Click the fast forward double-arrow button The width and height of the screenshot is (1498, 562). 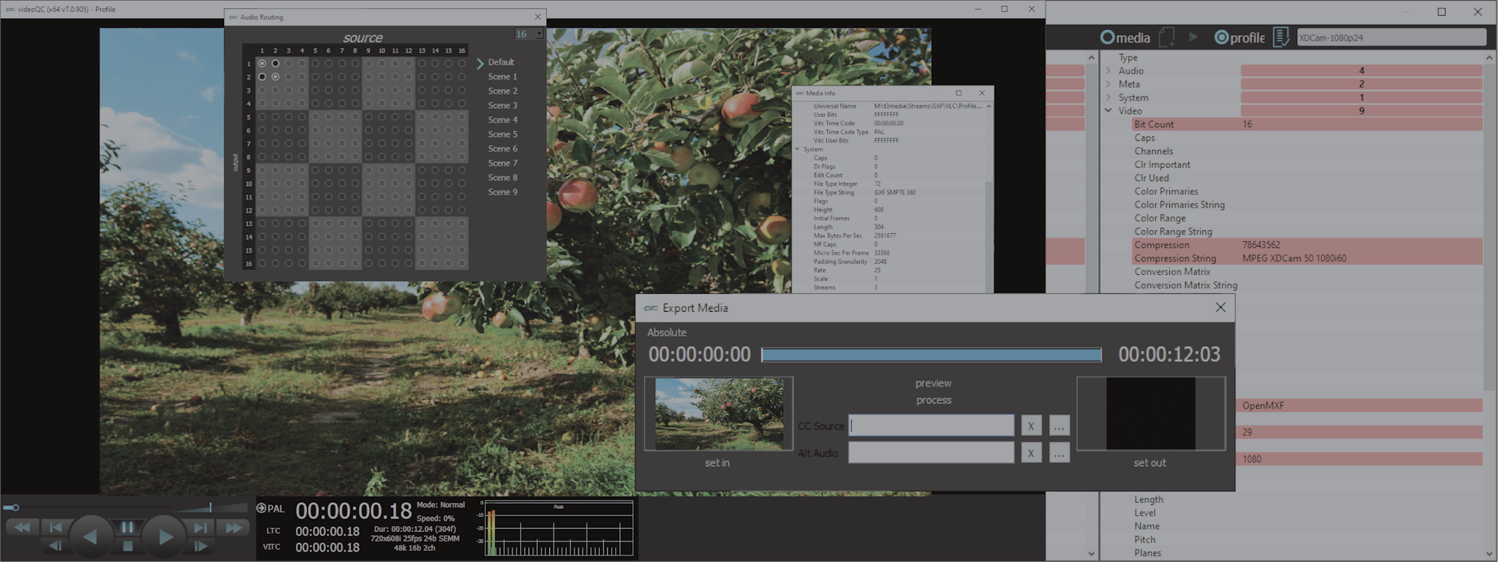[x=234, y=528]
